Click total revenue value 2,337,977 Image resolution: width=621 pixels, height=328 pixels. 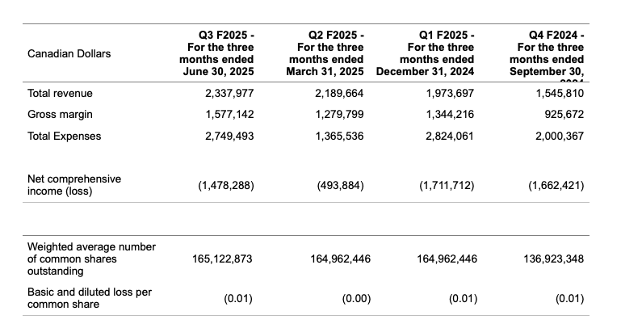tap(226, 94)
